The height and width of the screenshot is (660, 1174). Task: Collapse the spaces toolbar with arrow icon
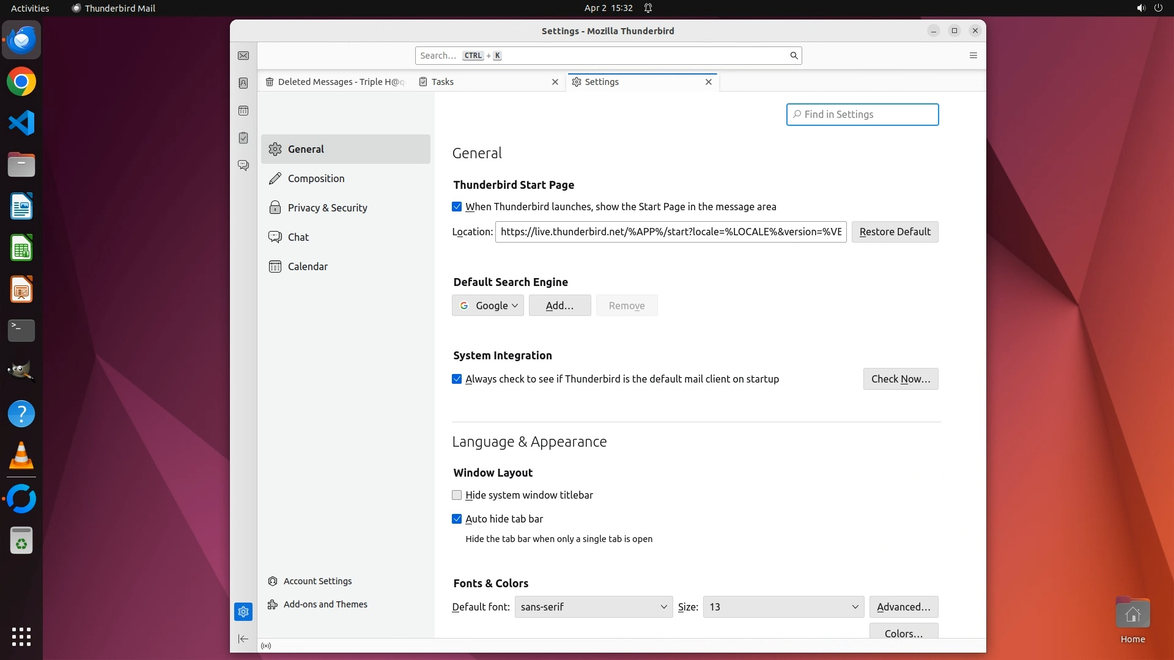pyautogui.click(x=243, y=639)
